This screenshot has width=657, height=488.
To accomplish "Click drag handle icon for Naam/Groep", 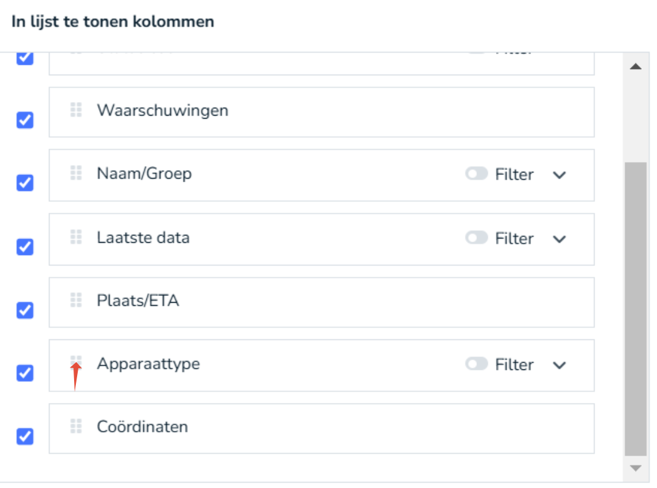I will tap(76, 173).
